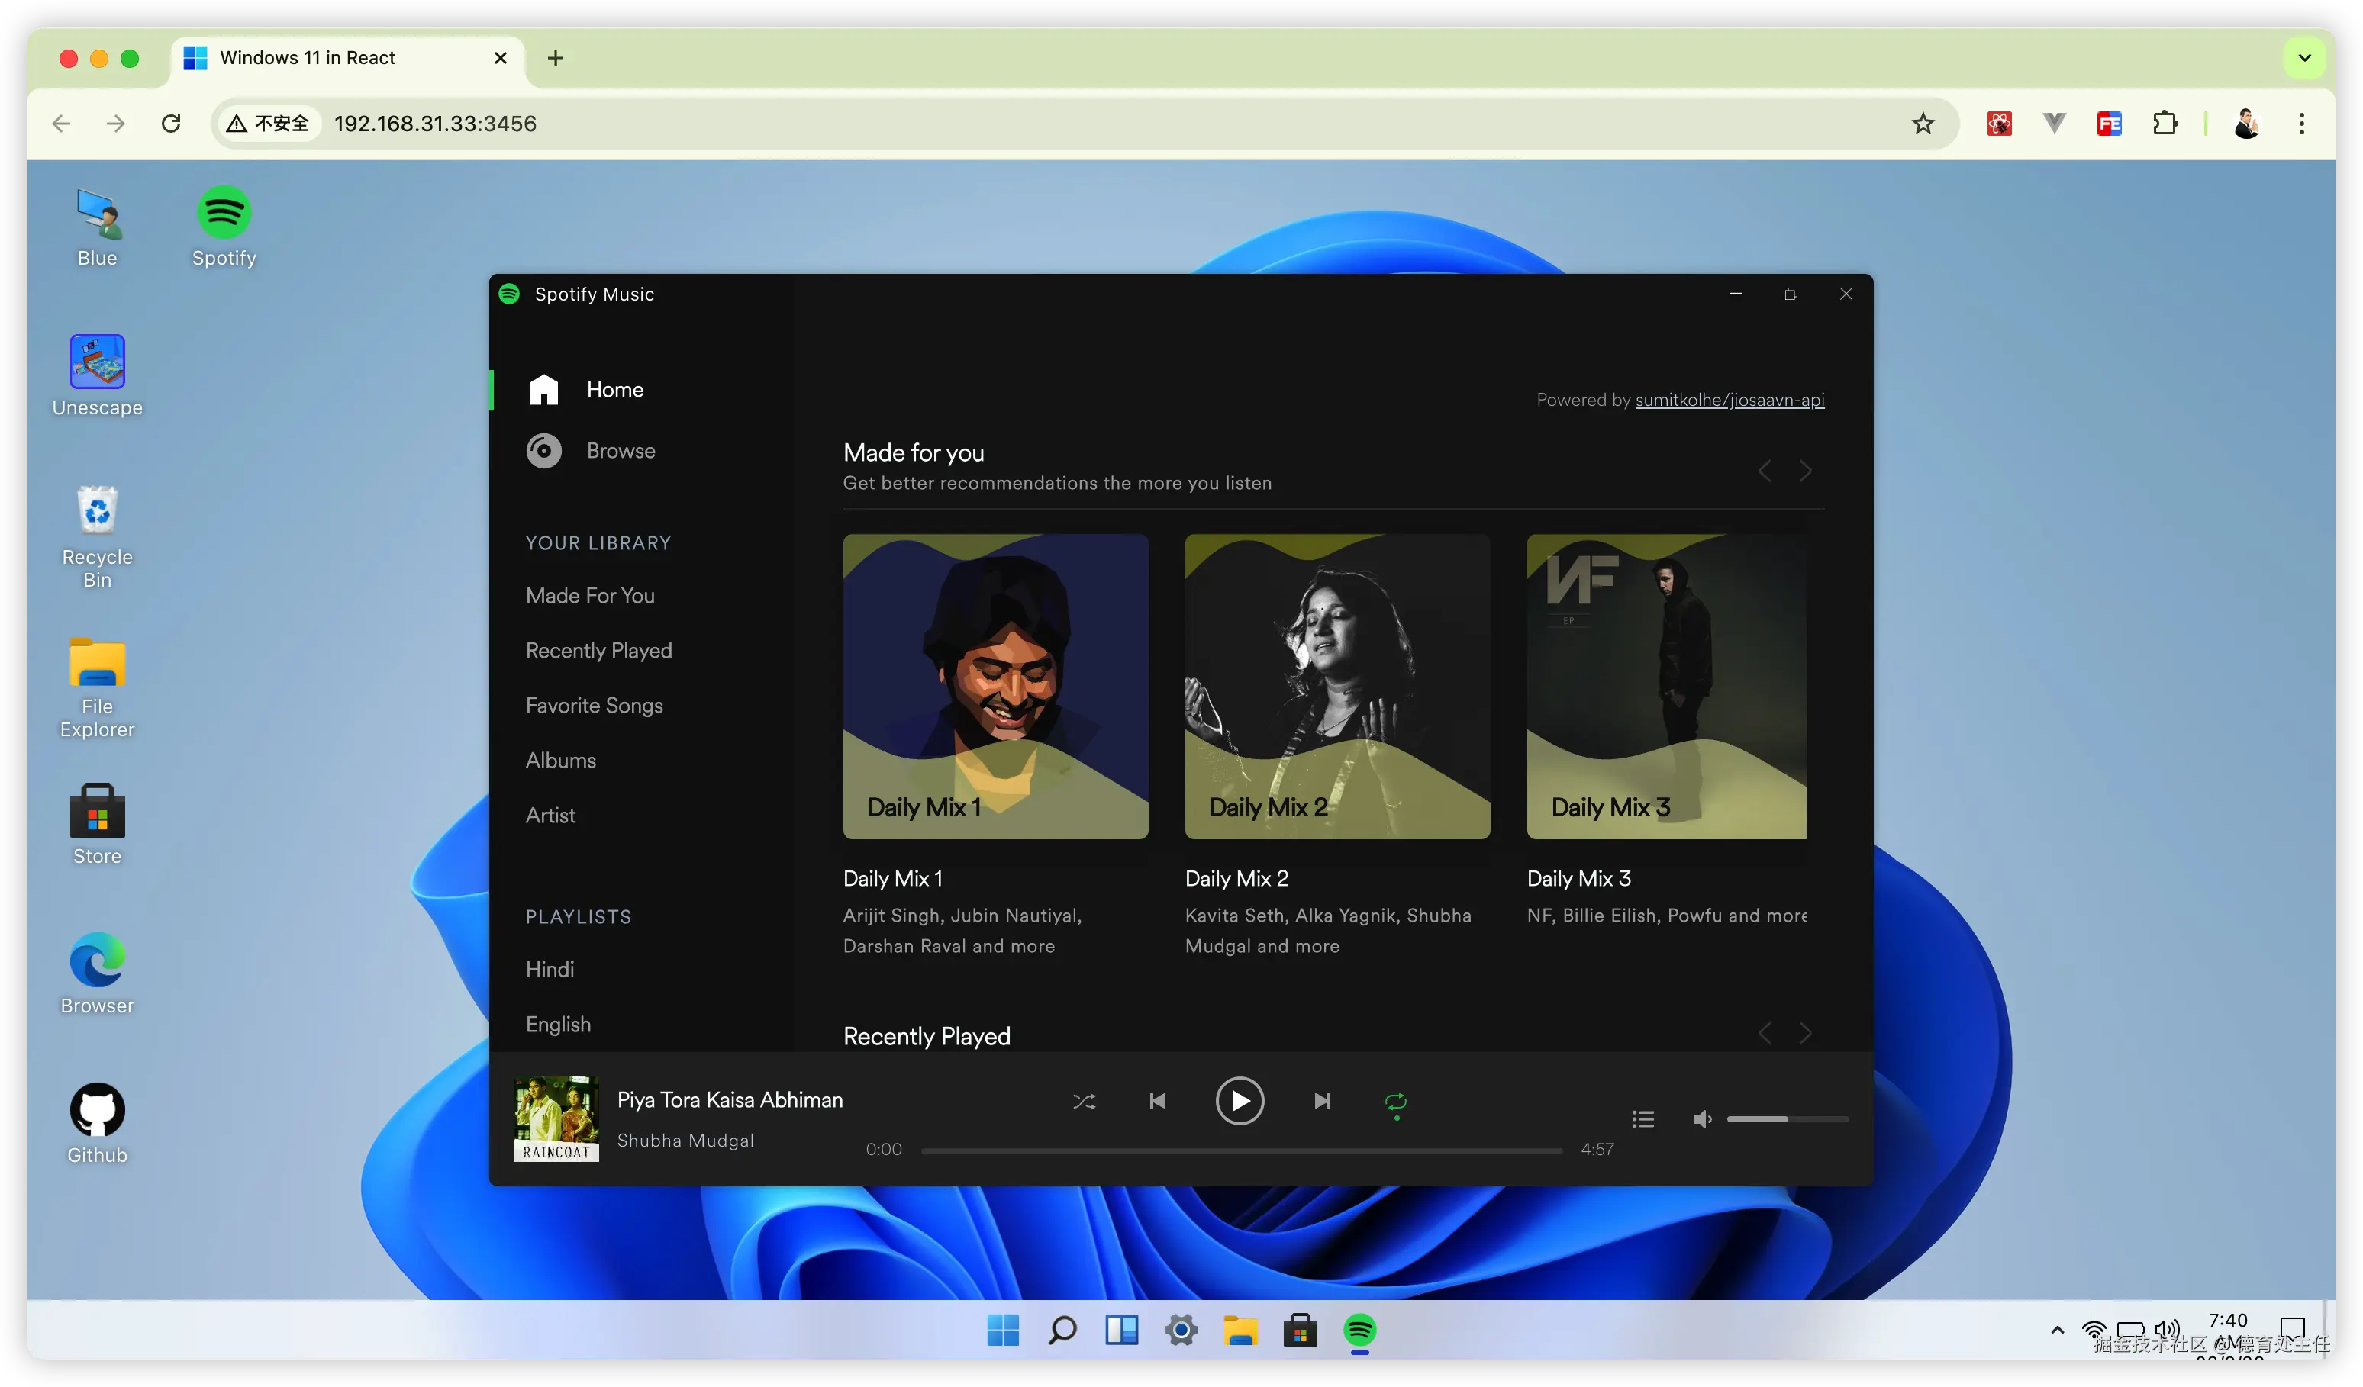Toggle shuffle in the player bar
Viewport: 2363px width, 1387px height.
click(x=1084, y=1101)
